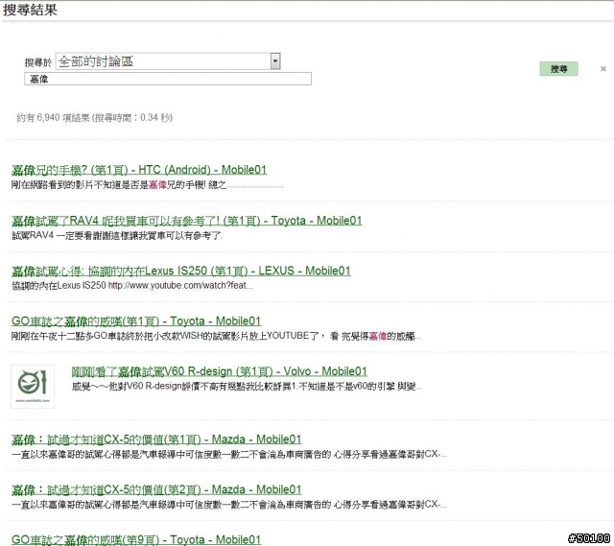Open the V60 R-design Volvo result

click(x=220, y=371)
